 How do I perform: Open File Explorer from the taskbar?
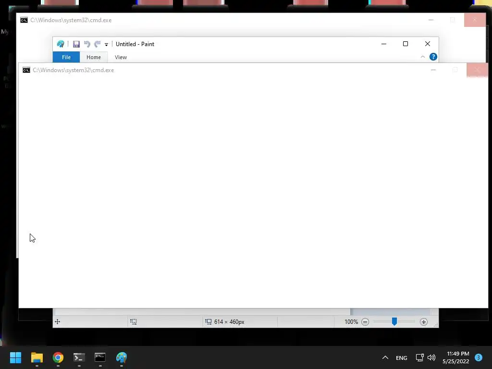coord(37,357)
